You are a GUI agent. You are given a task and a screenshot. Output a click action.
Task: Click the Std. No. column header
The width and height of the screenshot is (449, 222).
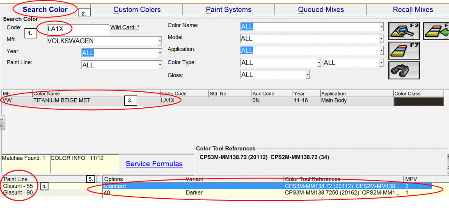[x=230, y=93]
